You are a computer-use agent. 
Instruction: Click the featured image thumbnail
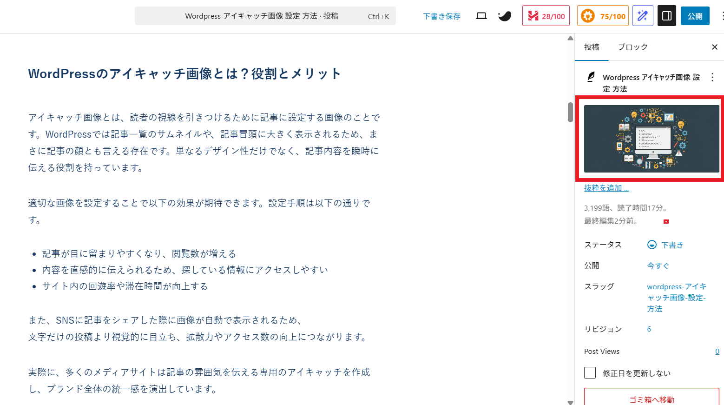[x=652, y=139]
